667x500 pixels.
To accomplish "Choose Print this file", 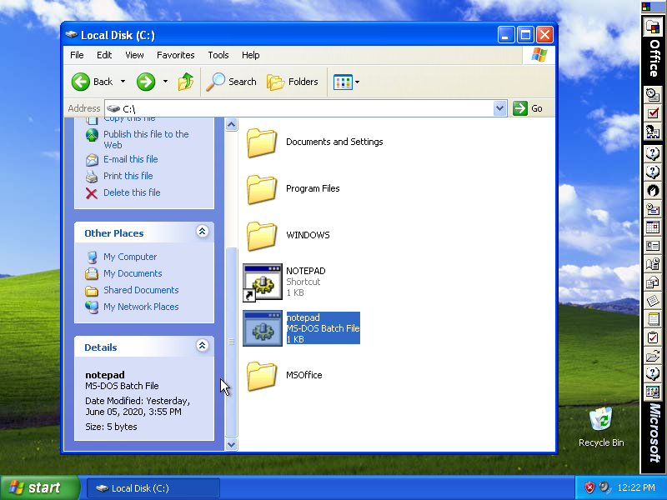I will coord(128,176).
